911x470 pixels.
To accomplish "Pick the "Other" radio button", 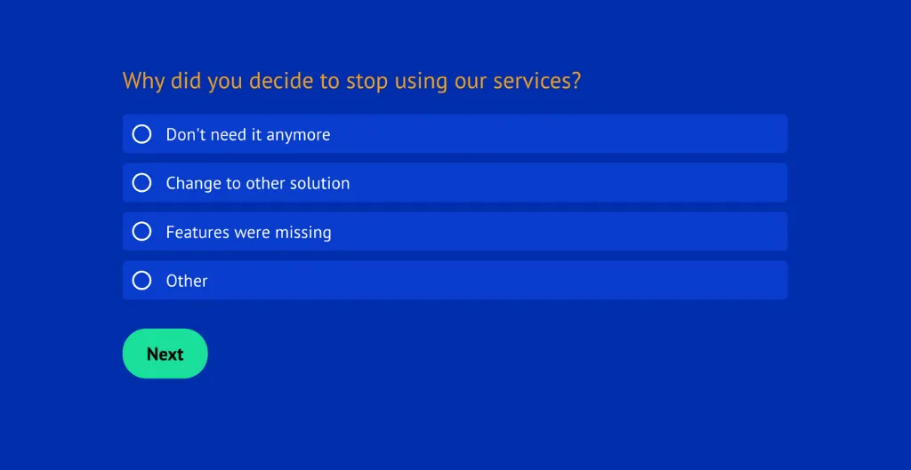I will [x=141, y=281].
